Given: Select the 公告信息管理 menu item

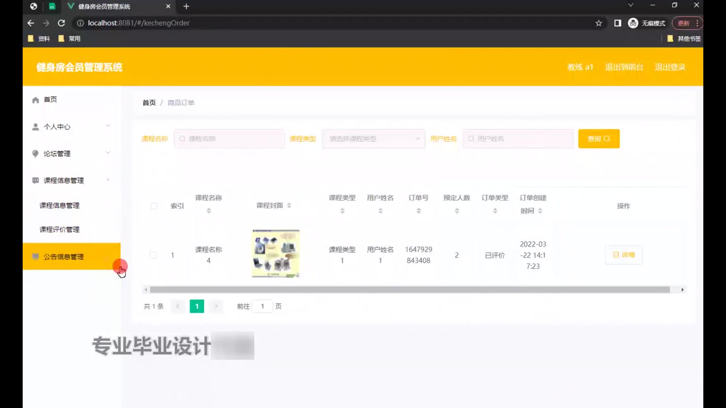Looking at the screenshot, I should 64,257.
